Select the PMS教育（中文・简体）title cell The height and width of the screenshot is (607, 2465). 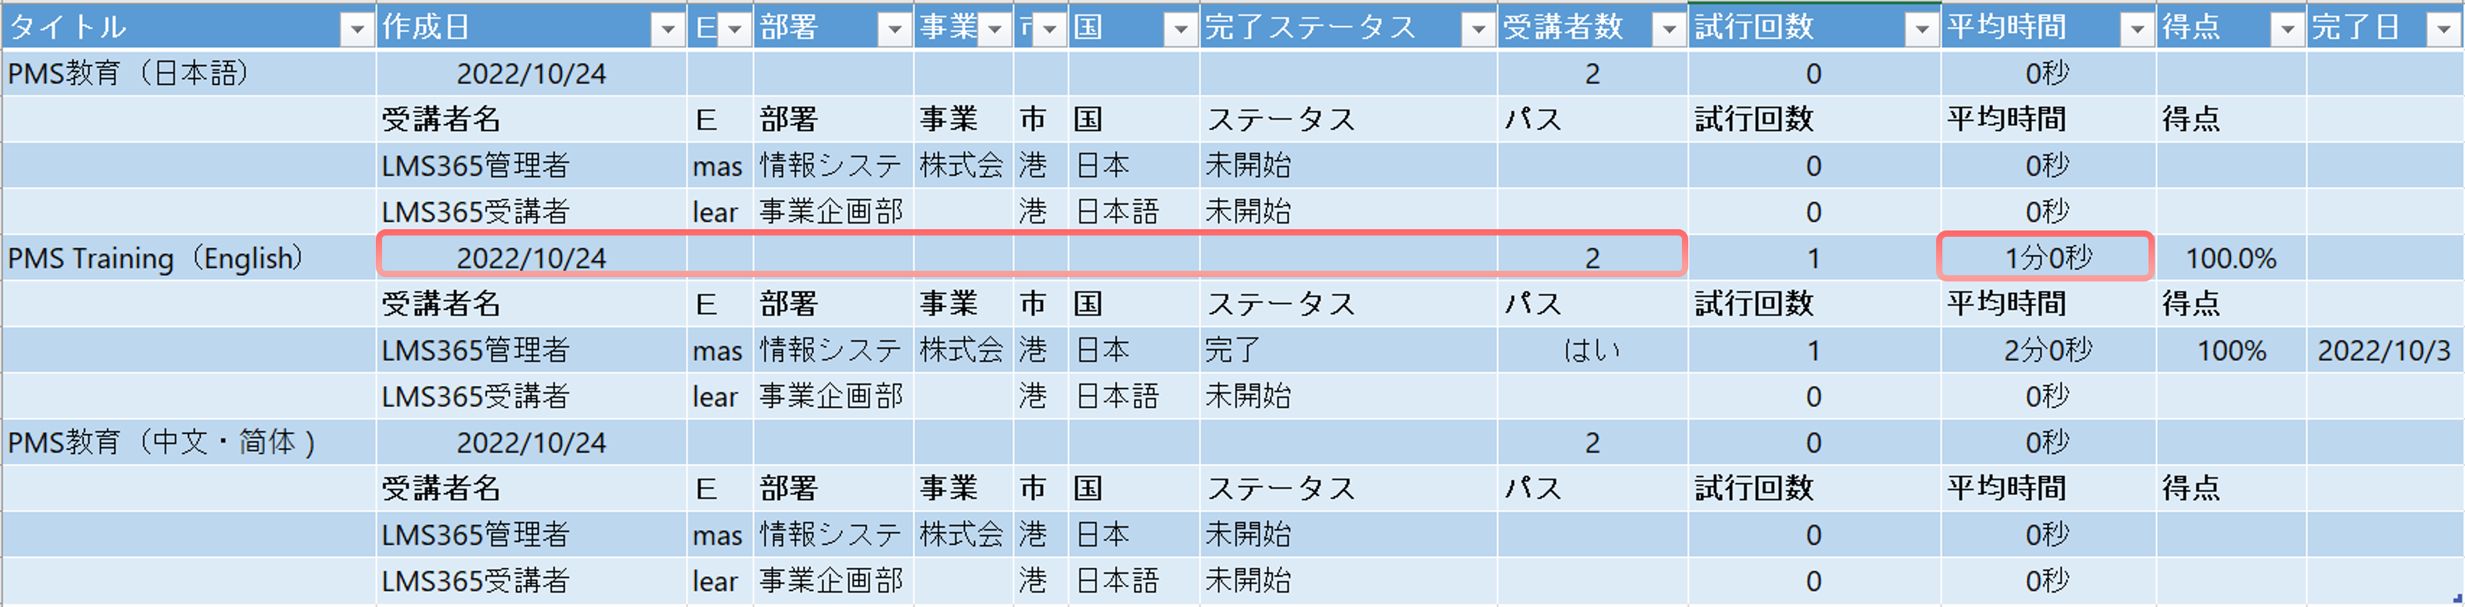[188, 443]
